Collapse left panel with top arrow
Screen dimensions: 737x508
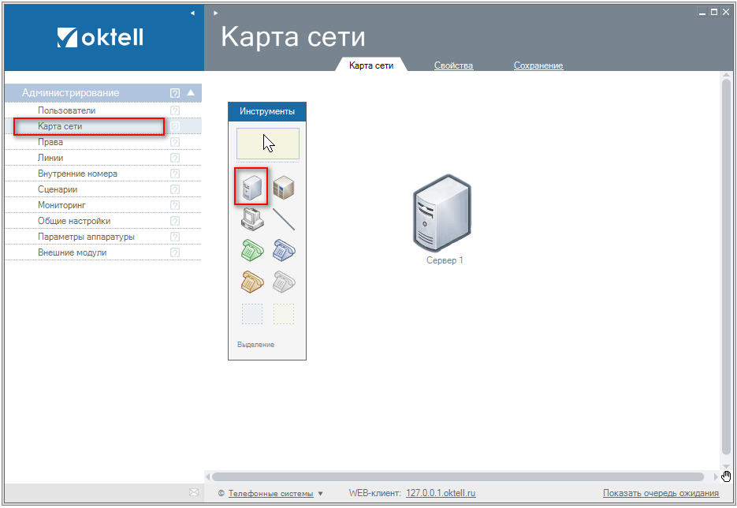point(193,13)
